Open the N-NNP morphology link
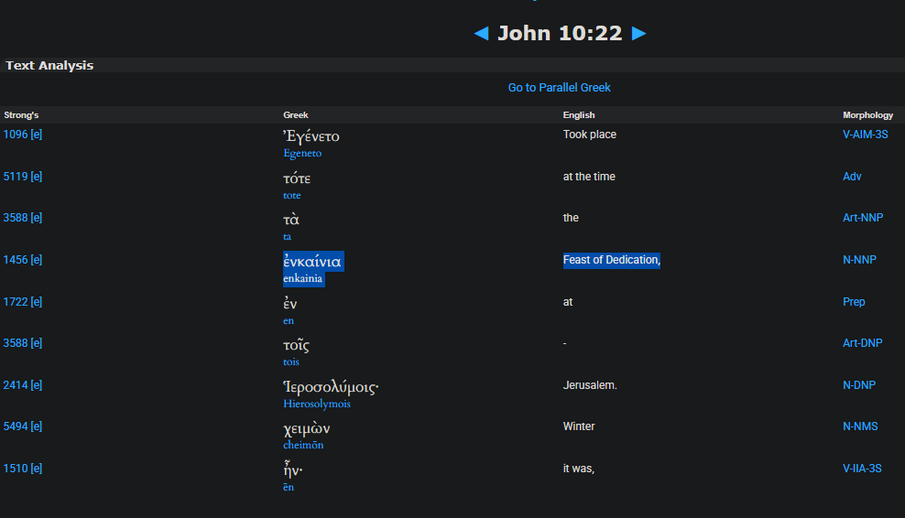Viewport: 905px width, 518px height. [859, 260]
